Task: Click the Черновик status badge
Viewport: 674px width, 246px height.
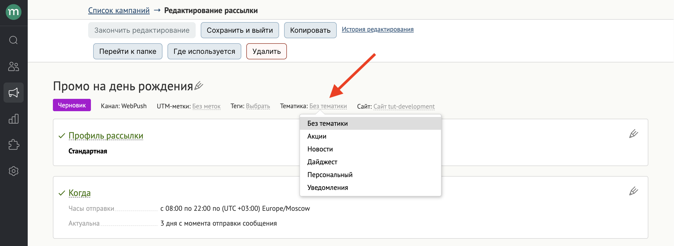Action: (x=72, y=105)
